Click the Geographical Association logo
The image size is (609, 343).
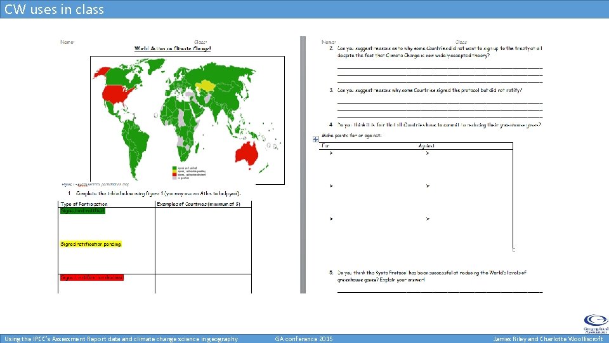596,324
